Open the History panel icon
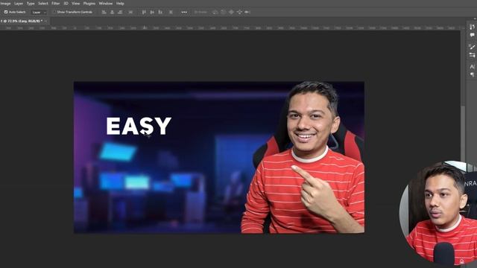The image size is (477, 268). (x=472, y=27)
